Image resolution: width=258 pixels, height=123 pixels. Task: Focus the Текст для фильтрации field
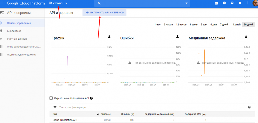point(74,107)
